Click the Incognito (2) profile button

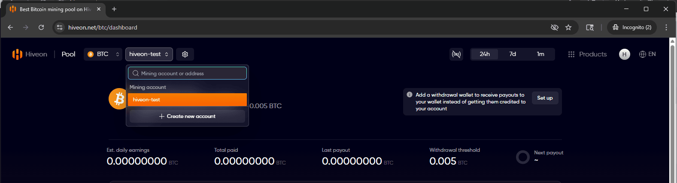632,27
